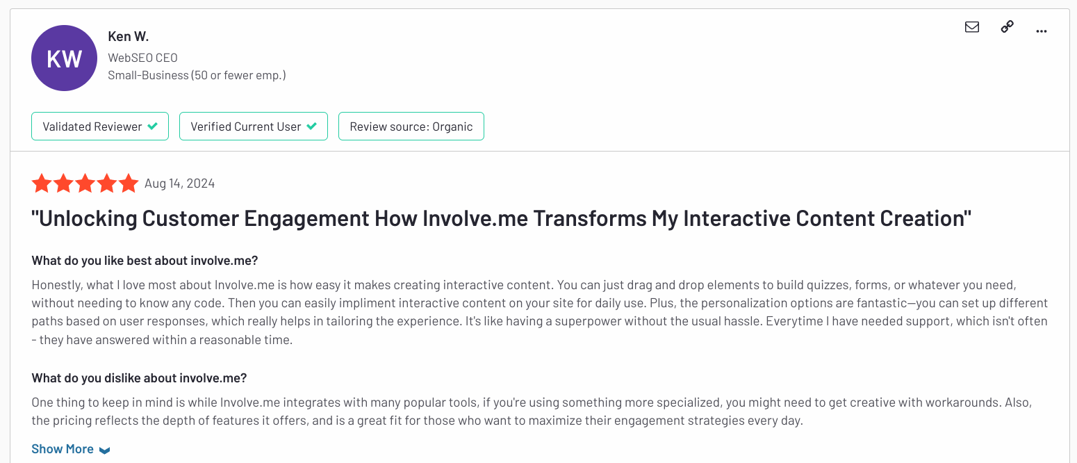
Task: Click the Aug 14, 2024 date label
Action: click(179, 183)
